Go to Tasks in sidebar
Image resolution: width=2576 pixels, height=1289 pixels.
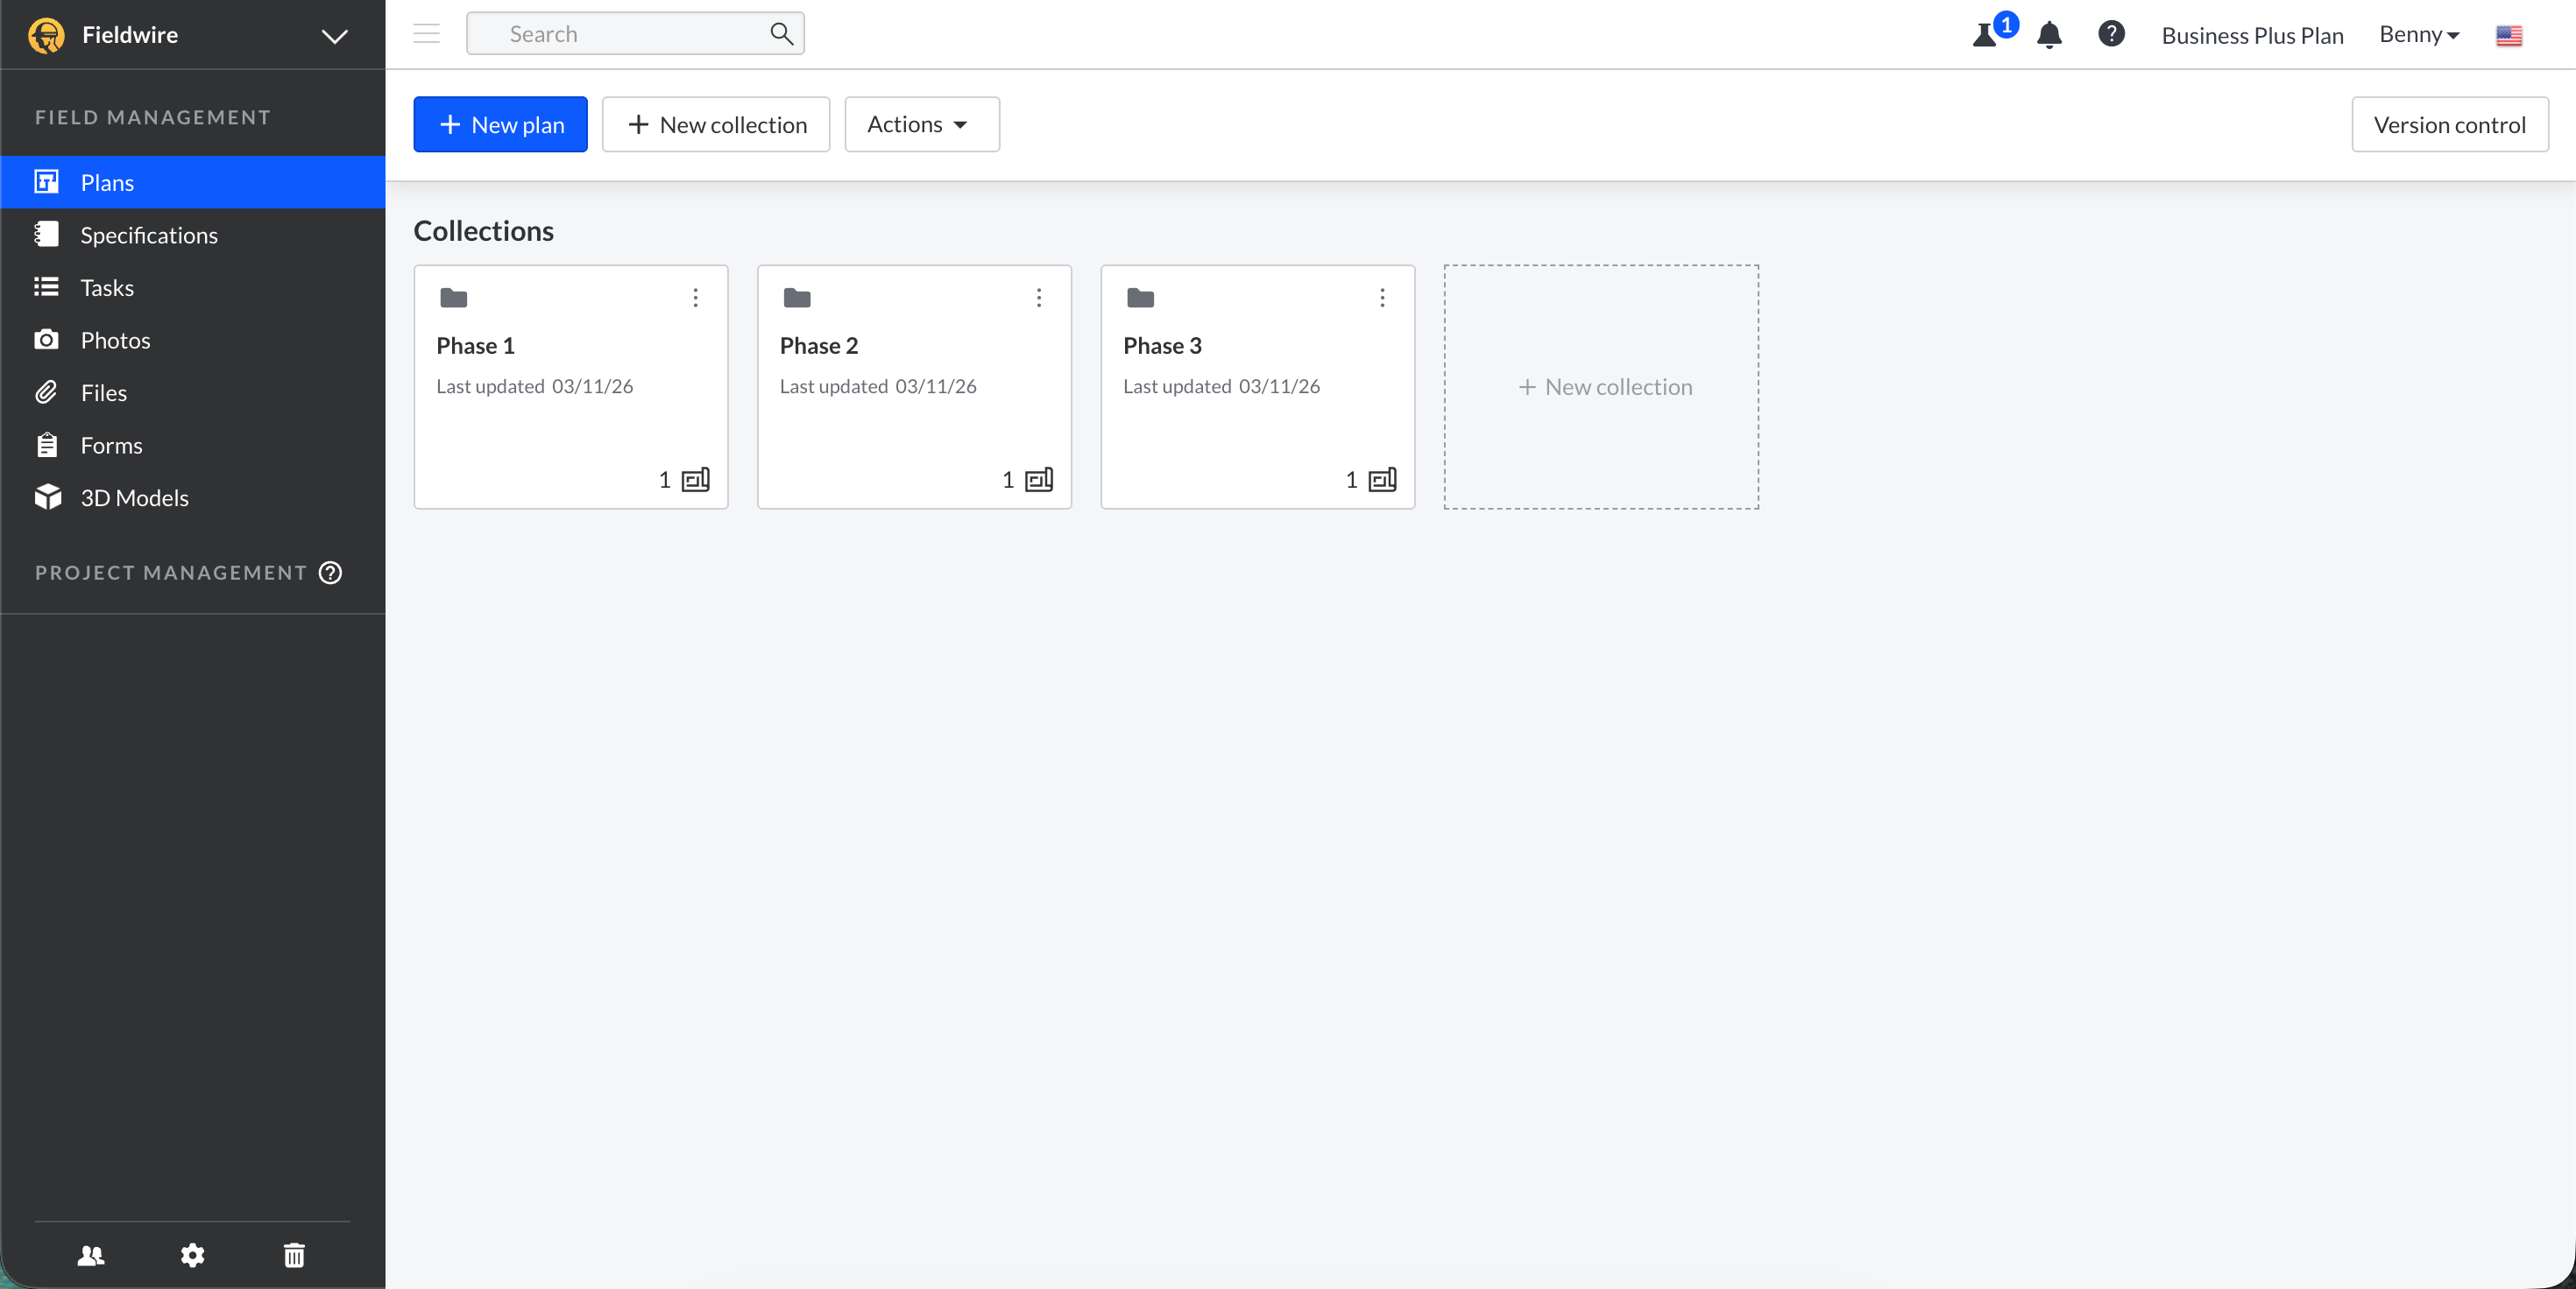pyautogui.click(x=107, y=288)
